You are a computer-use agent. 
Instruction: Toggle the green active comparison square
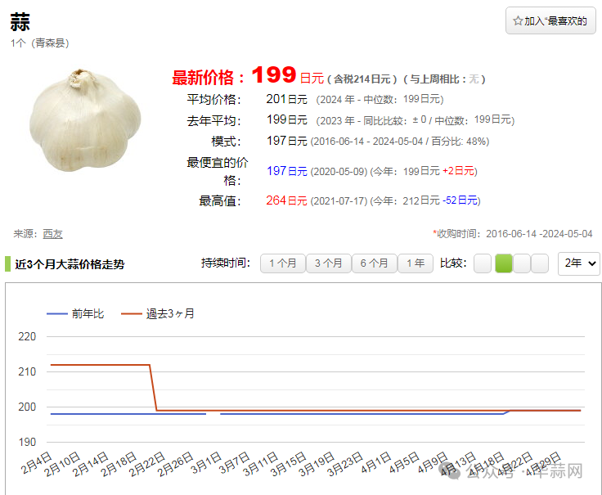coord(503,263)
